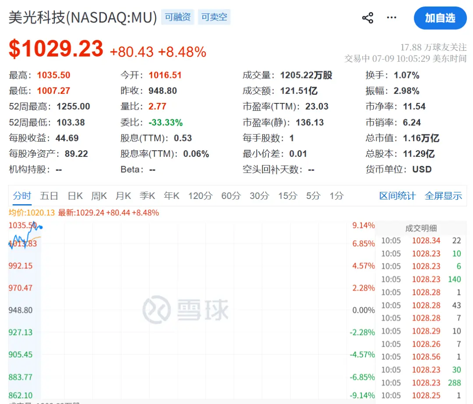
Task: Click the 成交额 value 121.51亿
Action: coord(299,91)
